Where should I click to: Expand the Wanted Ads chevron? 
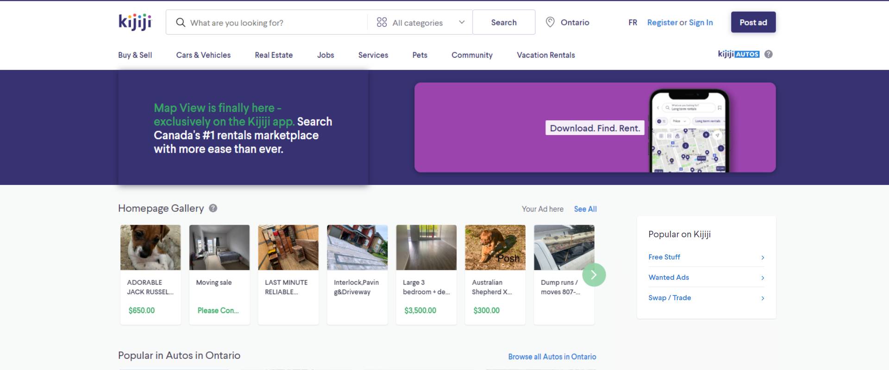point(763,278)
